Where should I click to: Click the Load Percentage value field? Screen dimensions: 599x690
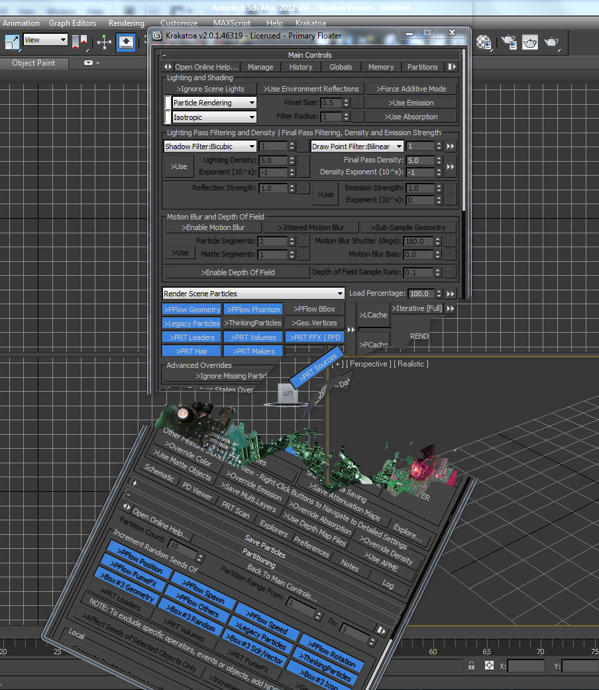coord(421,294)
